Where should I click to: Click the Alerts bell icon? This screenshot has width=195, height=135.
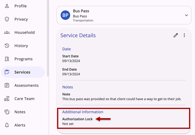pos(7,125)
